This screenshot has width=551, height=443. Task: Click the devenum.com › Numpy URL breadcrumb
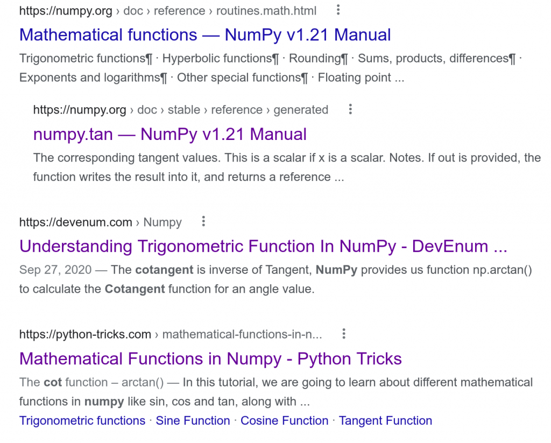pyautogui.click(x=101, y=222)
